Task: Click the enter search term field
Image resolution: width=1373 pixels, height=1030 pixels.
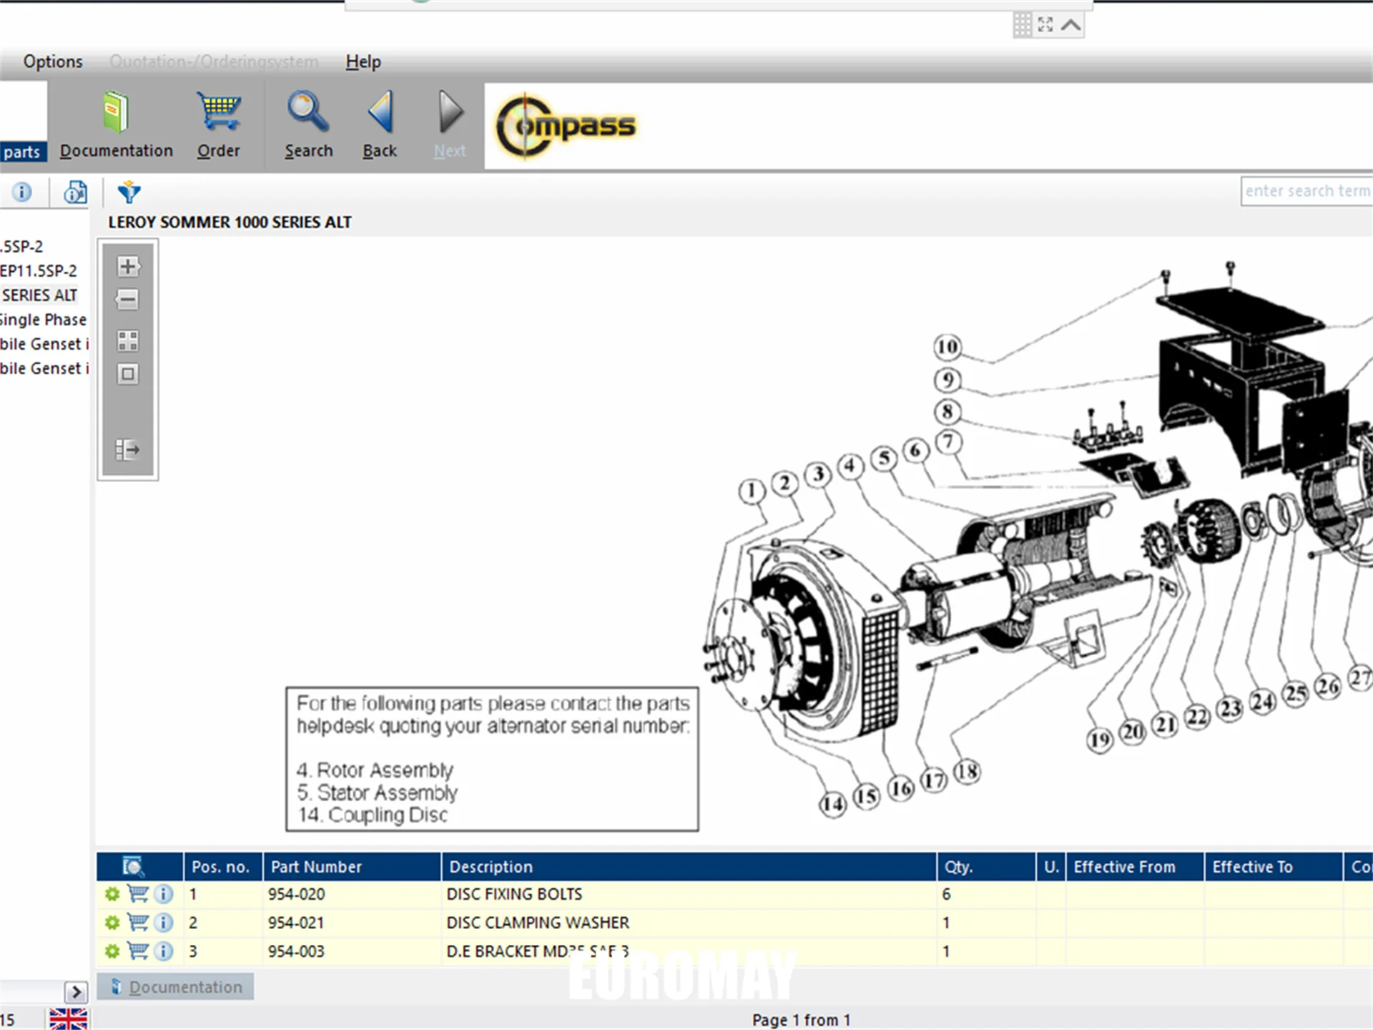Action: [x=1306, y=191]
